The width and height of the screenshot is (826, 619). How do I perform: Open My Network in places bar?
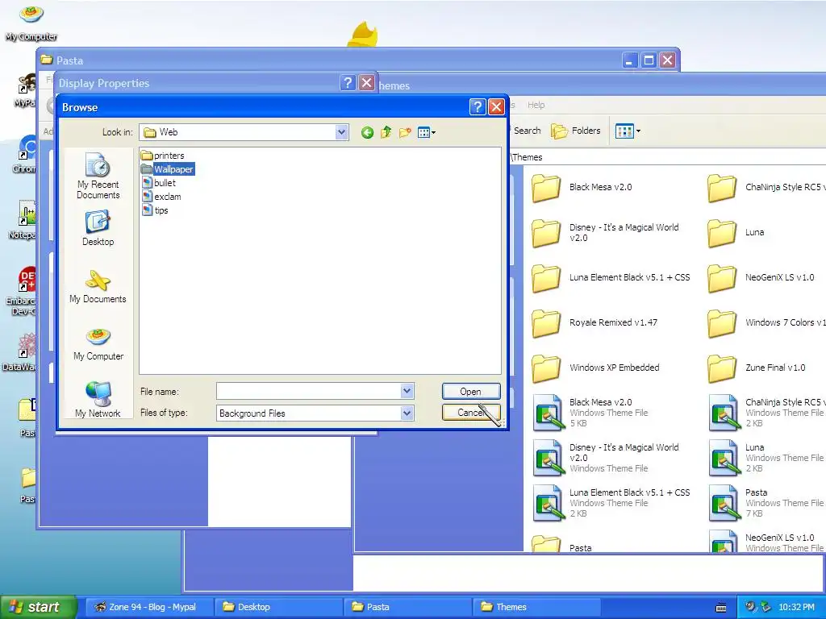(98, 400)
